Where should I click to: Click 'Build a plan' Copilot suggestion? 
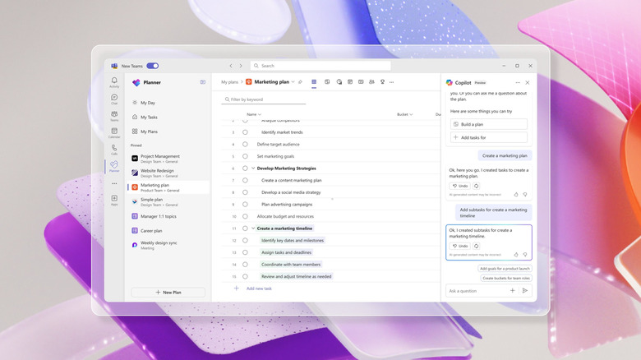click(488, 124)
